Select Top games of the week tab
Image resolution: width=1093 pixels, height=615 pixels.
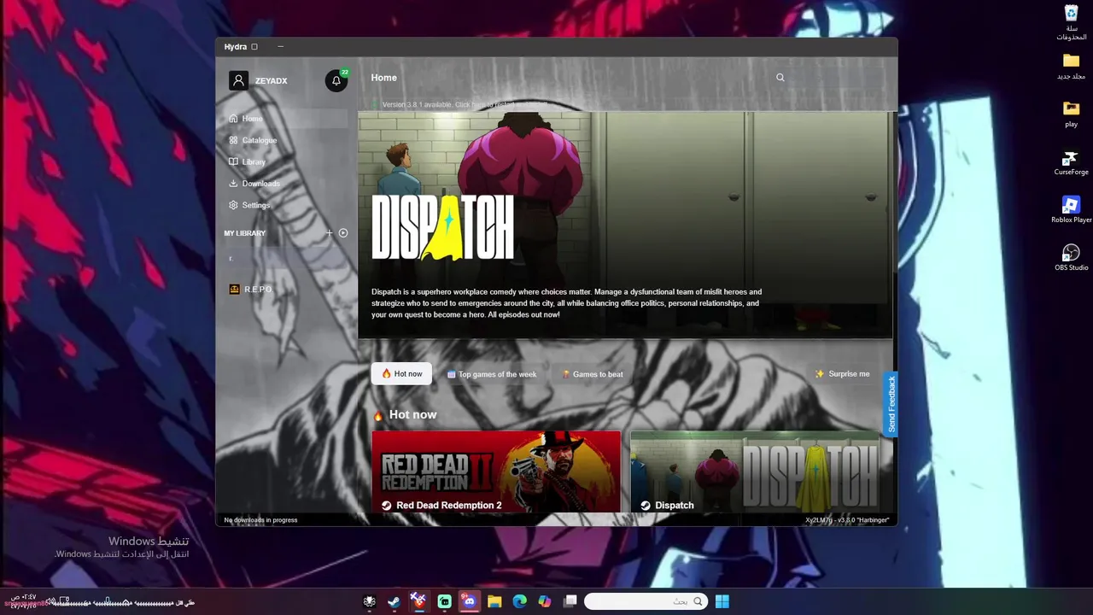[x=492, y=374]
